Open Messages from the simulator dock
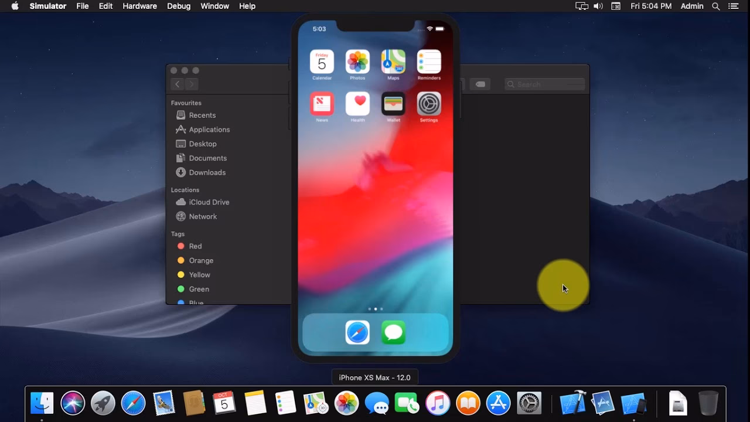The width and height of the screenshot is (750, 422). point(393,332)
